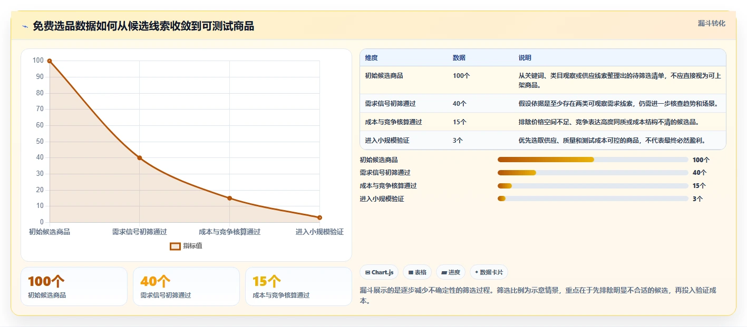This screenshot has height=327, width=747.
Task: Click the progress bar for 初始候选商品
Action: pos(593,160)
